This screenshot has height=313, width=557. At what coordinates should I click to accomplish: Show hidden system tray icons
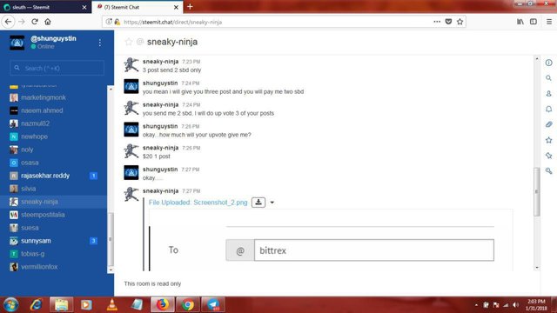[476, 305]
